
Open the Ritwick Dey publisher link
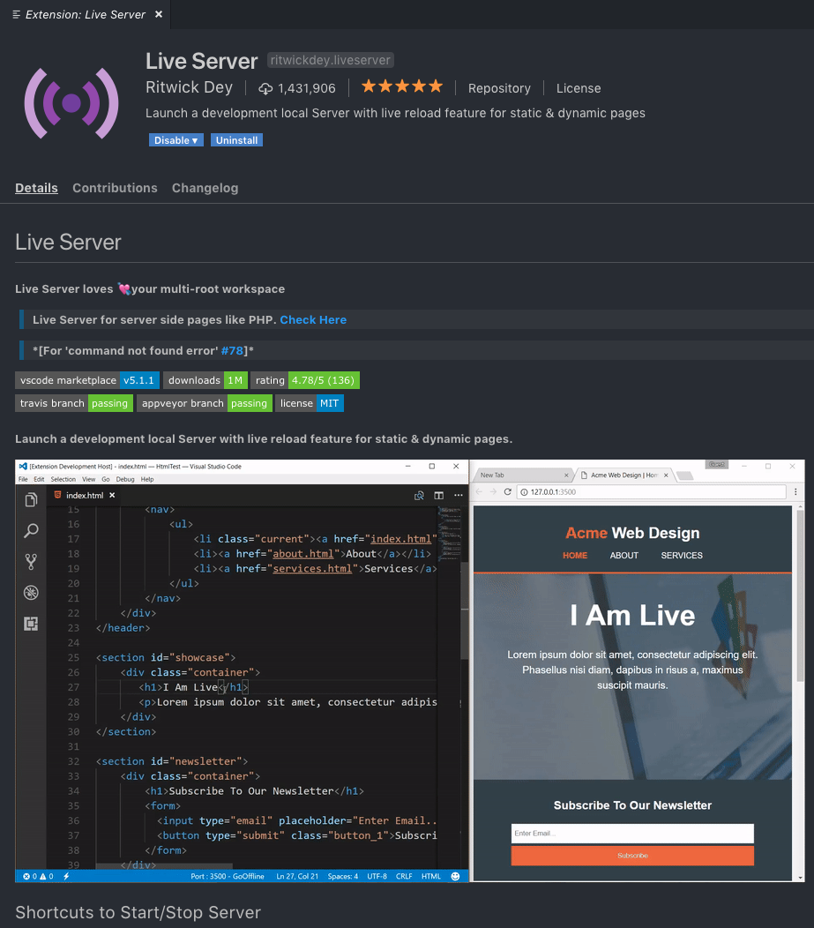(190, 87)
